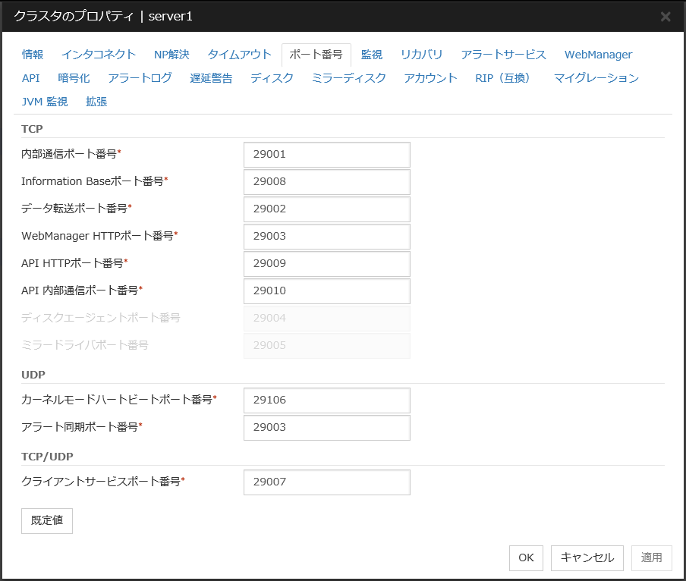Open the 暗号化 tab
The width and height of the screenshot is (686, 581).
pos(74,78)
